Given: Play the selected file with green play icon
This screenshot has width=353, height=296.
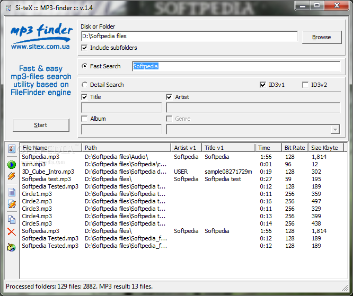Looking at the screenshot, I should click(12, 165).
